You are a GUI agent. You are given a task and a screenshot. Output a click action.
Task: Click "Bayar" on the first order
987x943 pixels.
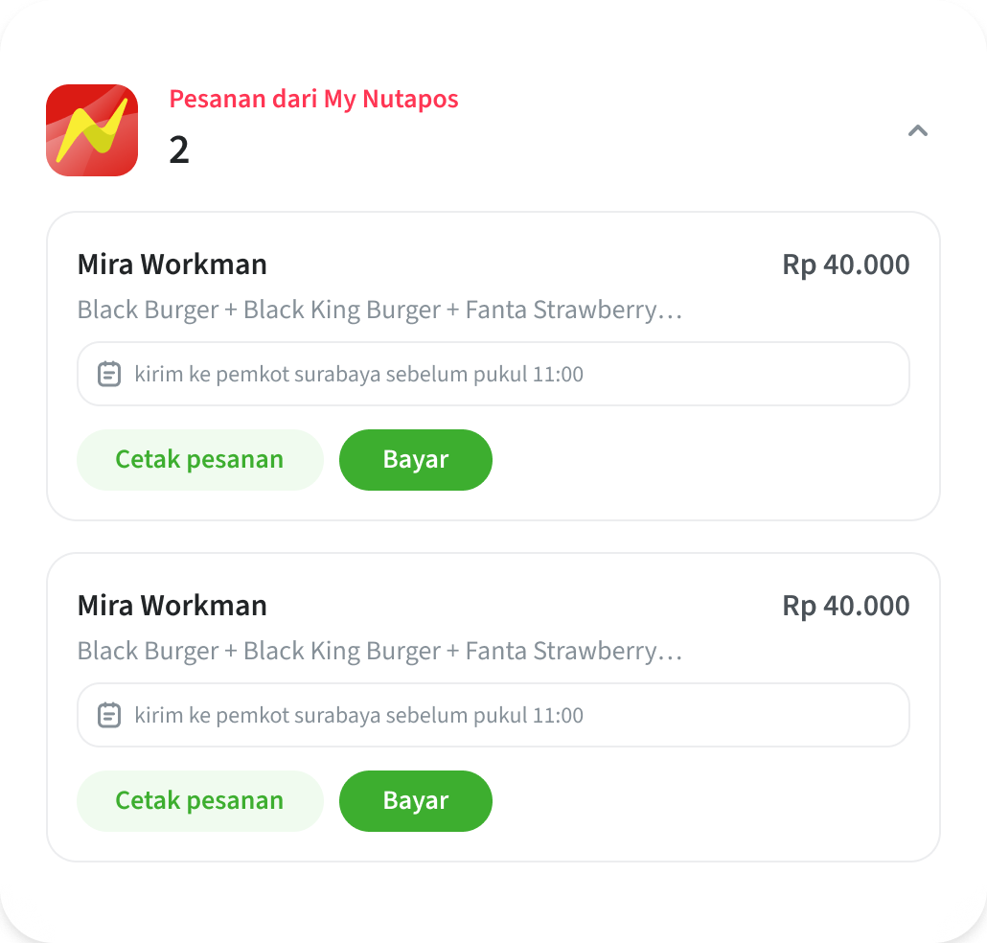click(415, 460)
